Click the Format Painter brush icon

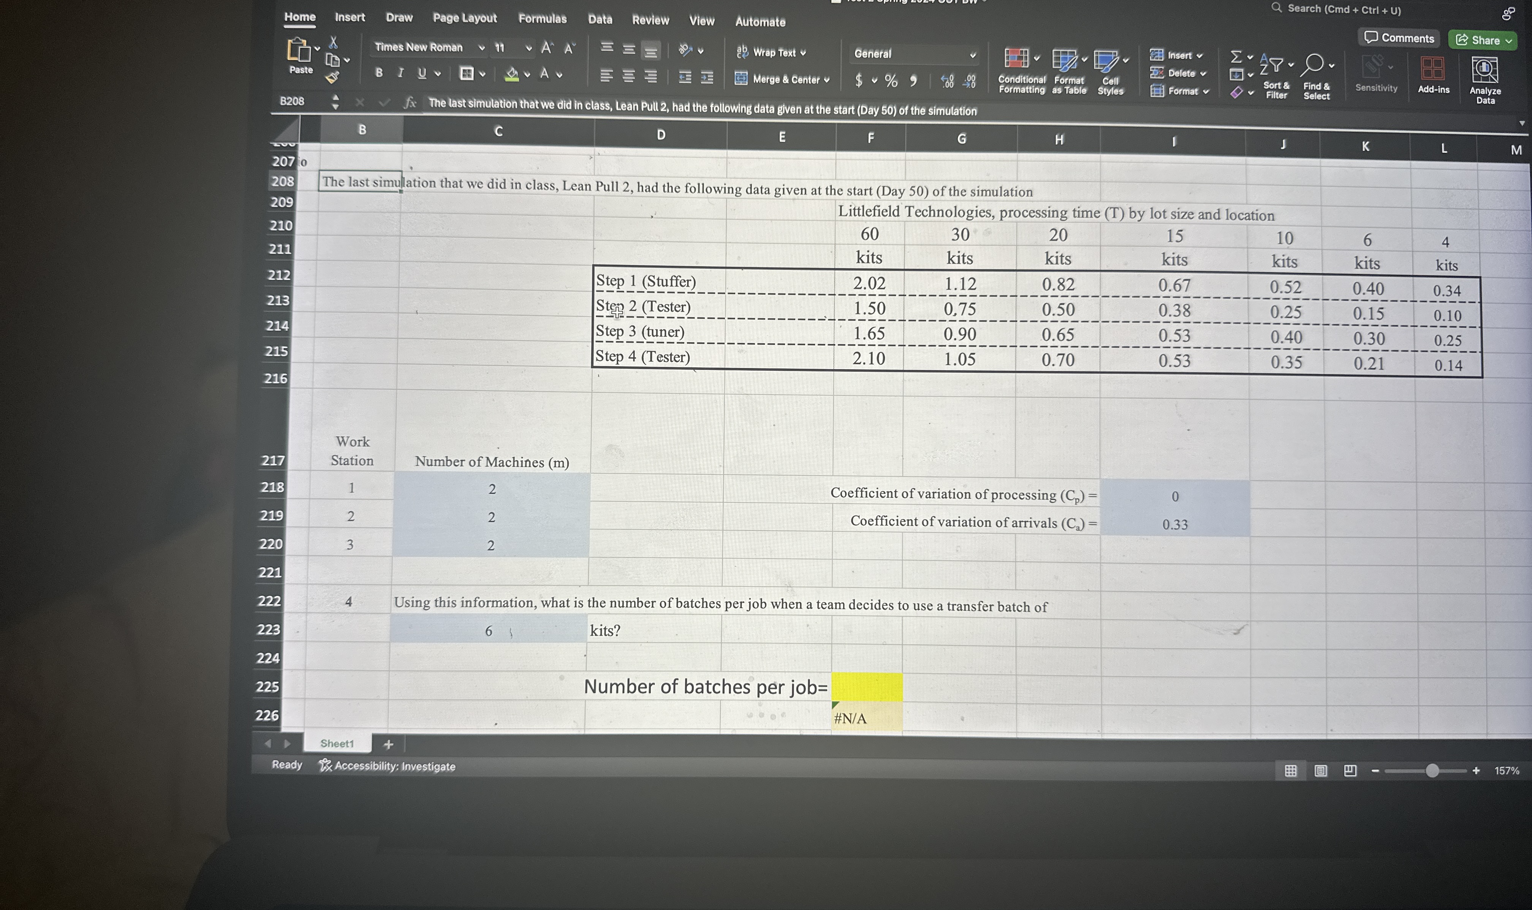coord(332,78)
